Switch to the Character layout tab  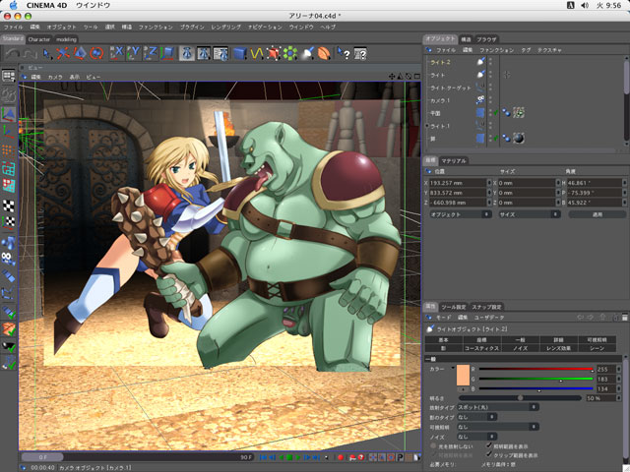[x=39, y=39]
